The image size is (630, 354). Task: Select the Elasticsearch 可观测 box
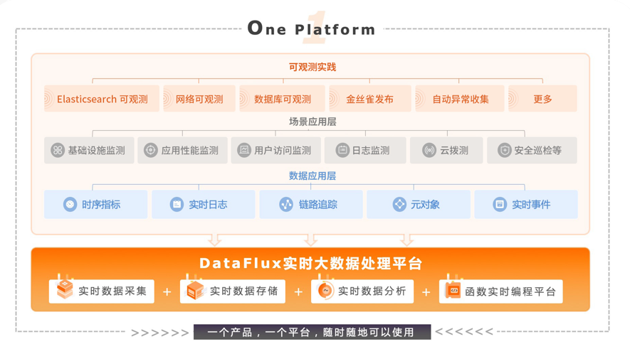coord(102,98)
